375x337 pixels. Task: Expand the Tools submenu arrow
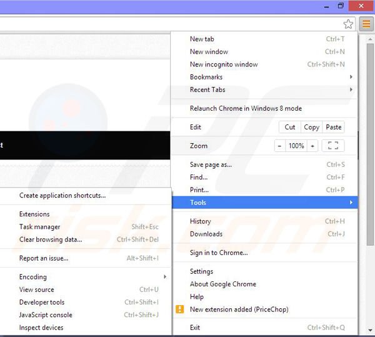pos(351,203)
